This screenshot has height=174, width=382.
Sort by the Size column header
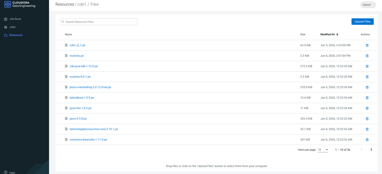pos(303,34)
